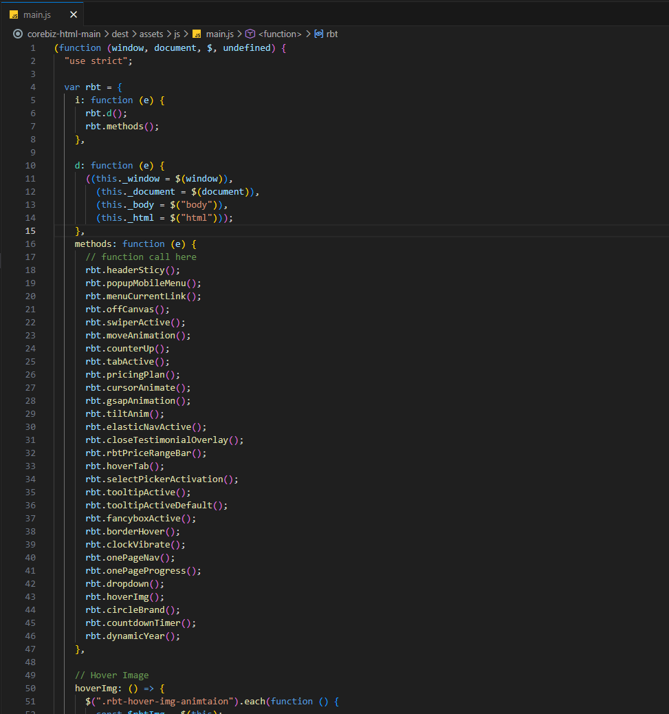
Task: Click rbt.fancyboxActive() call
Action: click(141, 519)
